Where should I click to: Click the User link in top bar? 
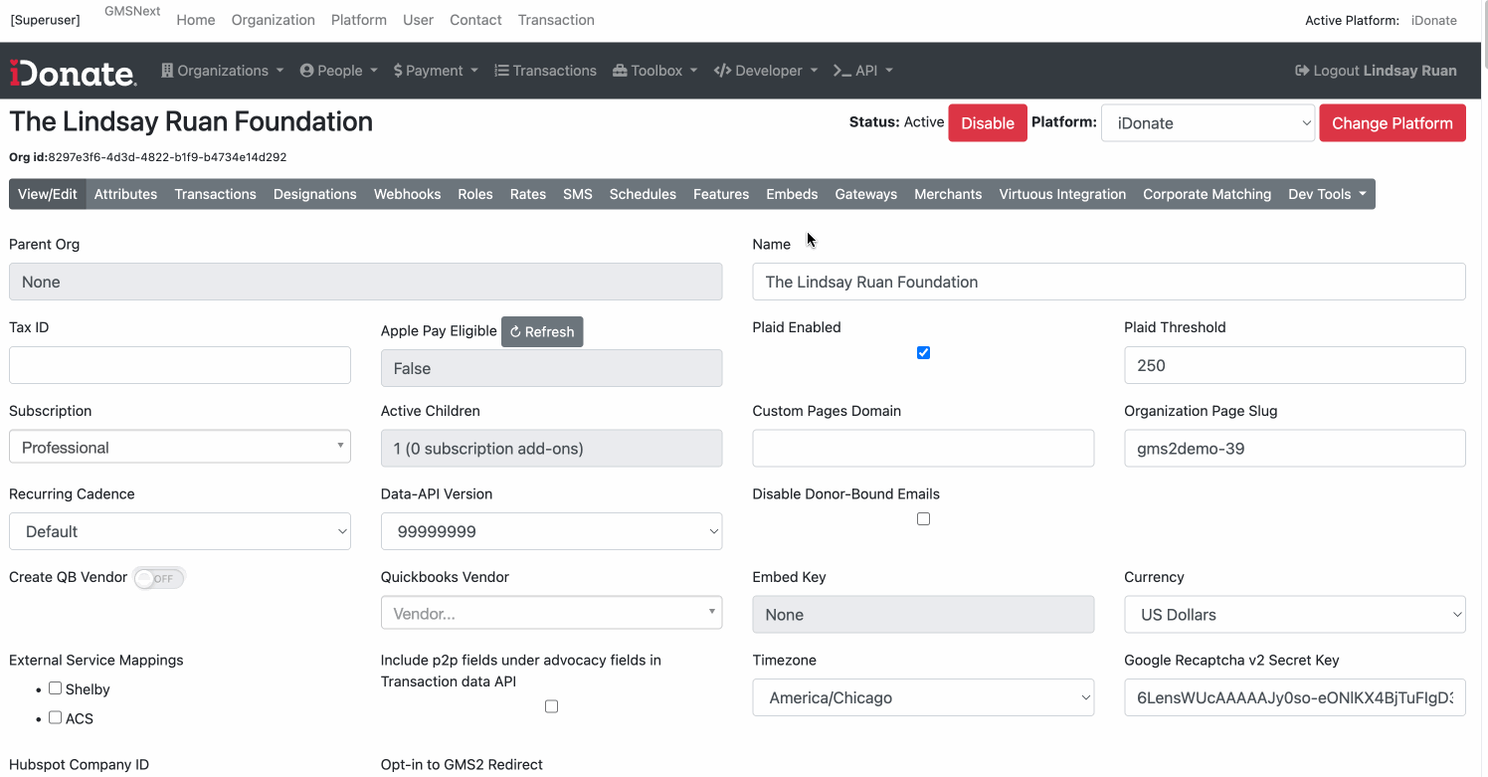tap(419, 20)
